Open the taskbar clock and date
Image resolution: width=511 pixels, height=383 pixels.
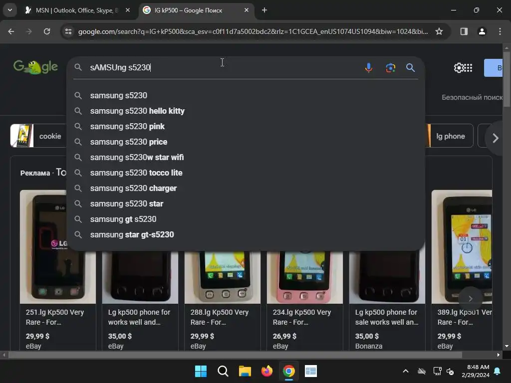coord(476,371)
